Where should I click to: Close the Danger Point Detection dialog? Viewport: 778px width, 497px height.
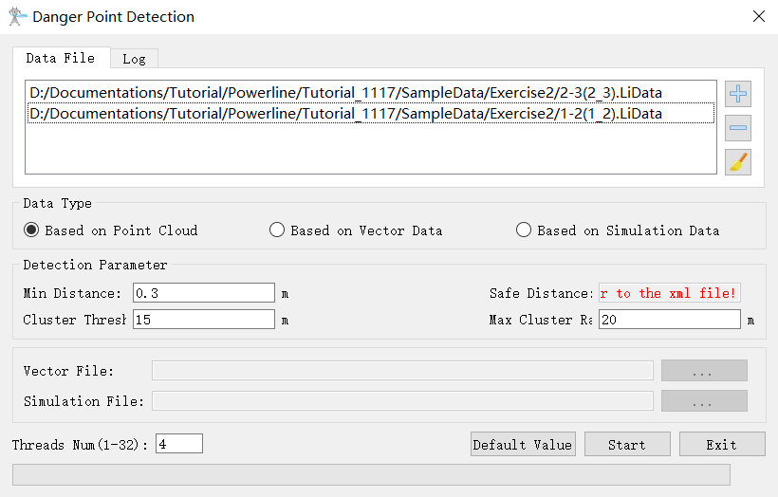coord(759,16)
